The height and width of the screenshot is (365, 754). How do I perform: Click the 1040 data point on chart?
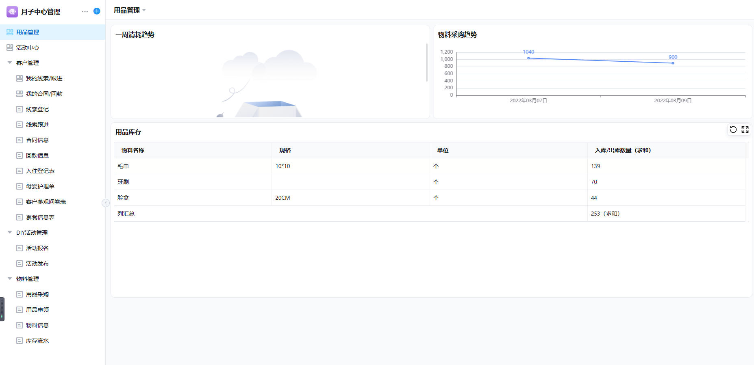pos(528,58)
